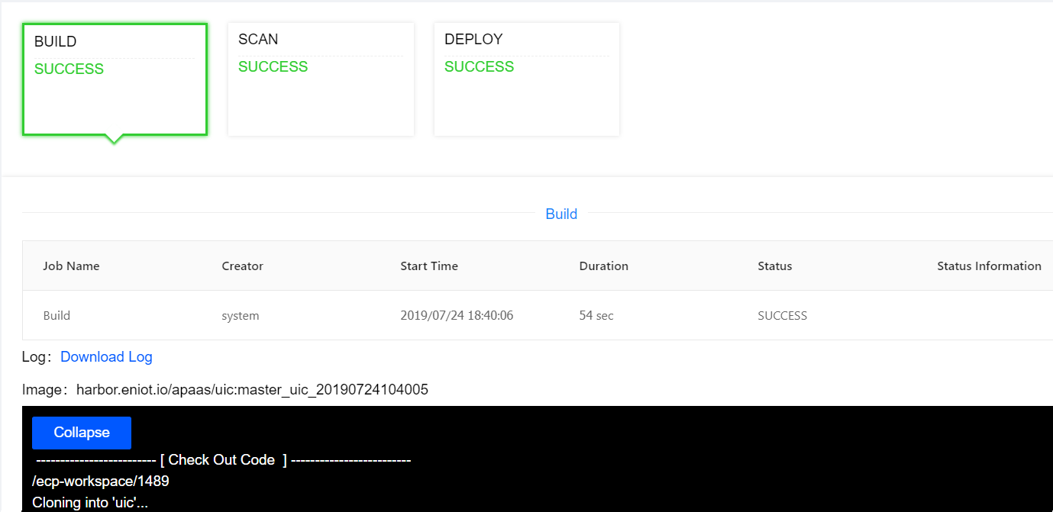This screenshot has width=1053, height=512.
Task: Download the build log file
Action: (106, 357)
